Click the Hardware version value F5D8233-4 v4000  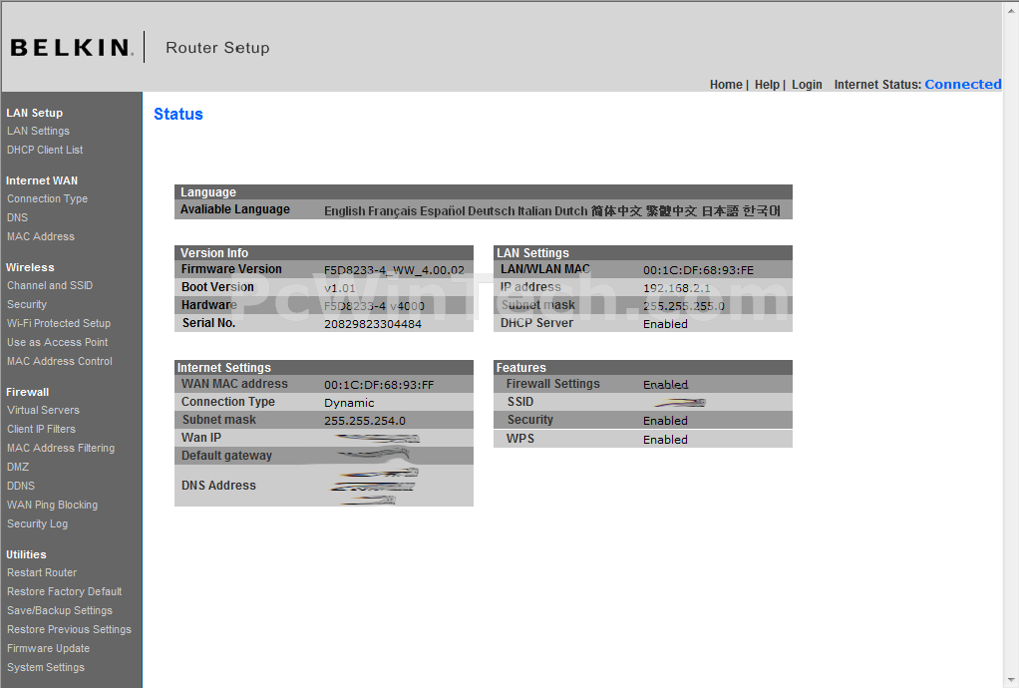pyautogui.click(x=374, y=306)
